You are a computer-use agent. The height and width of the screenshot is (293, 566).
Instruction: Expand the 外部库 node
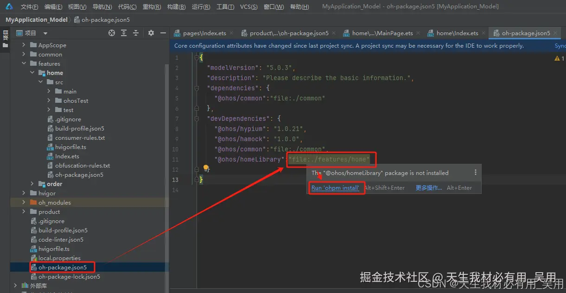(16, 286)
